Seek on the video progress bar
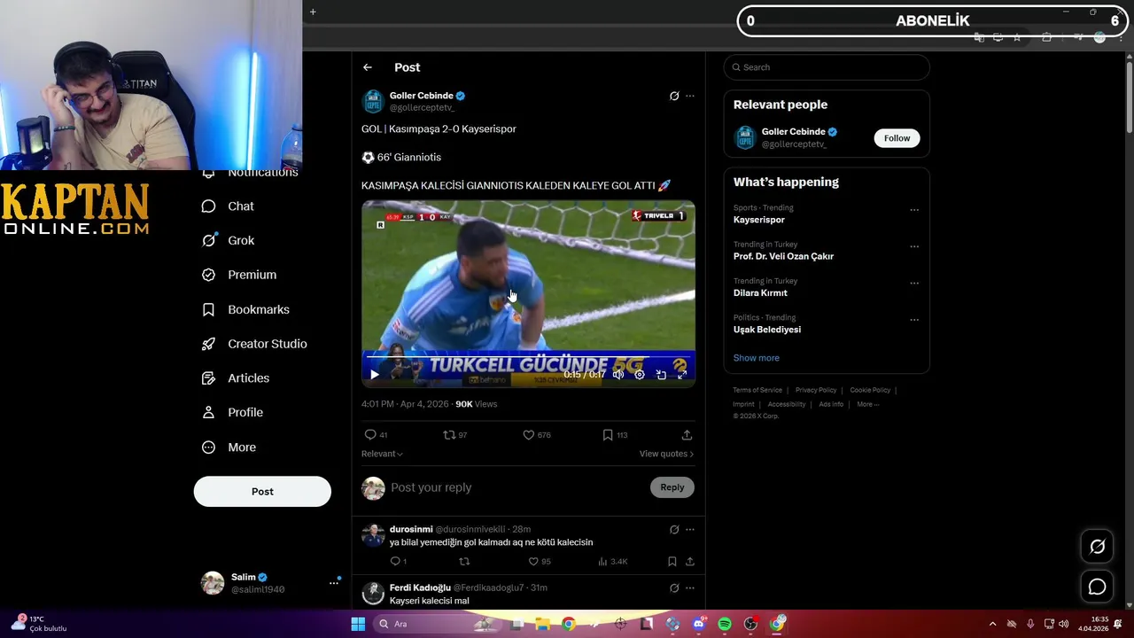Image resolution: width=1134 pixels, height=638 pixels. (x=528, y=357)
